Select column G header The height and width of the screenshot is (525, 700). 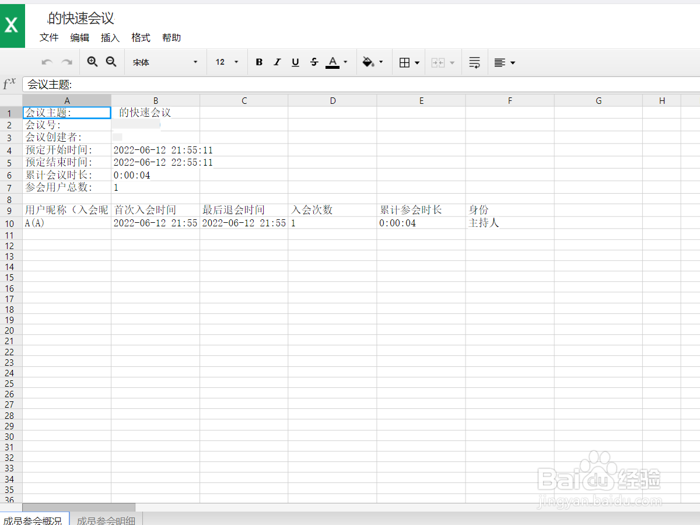pos(598,100)
